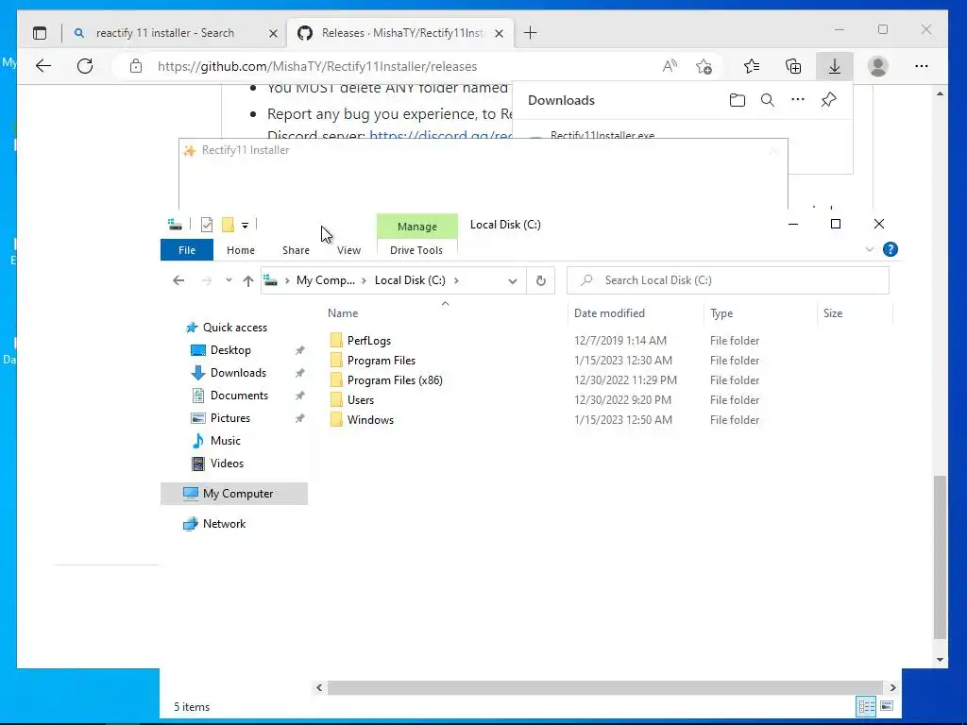Select Quick access in navigation pane

pos(234,328)
